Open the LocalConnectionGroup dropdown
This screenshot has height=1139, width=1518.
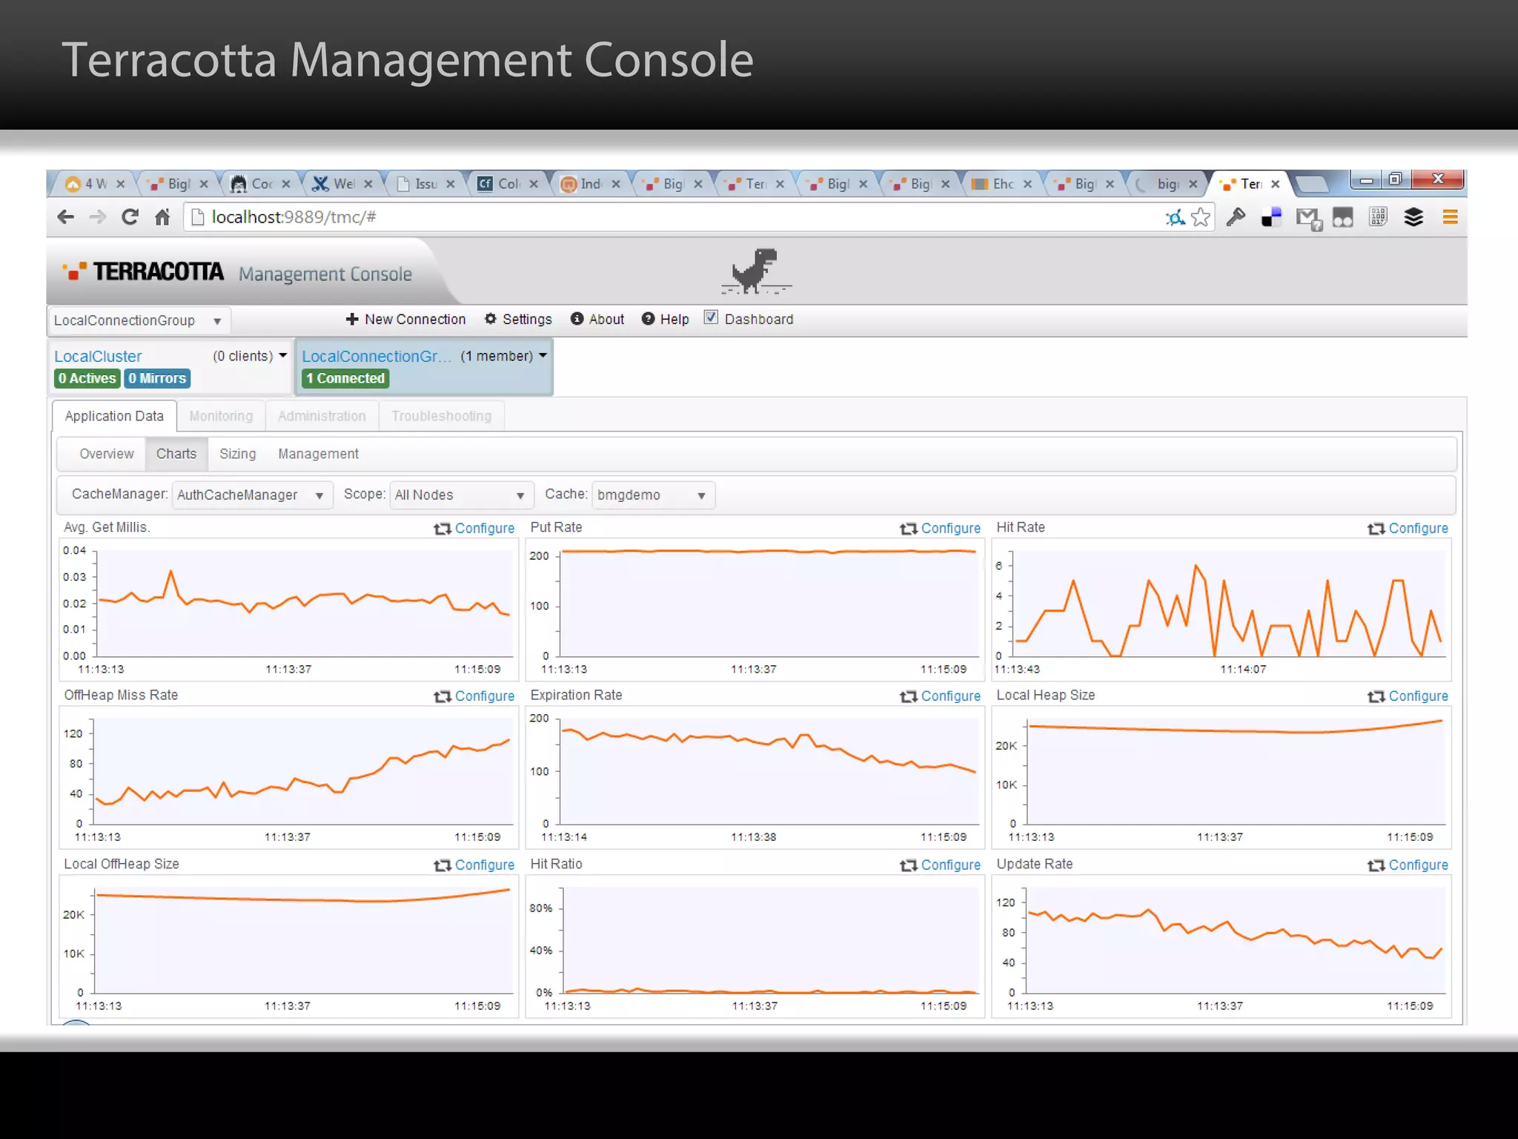(x=139, y=320)
